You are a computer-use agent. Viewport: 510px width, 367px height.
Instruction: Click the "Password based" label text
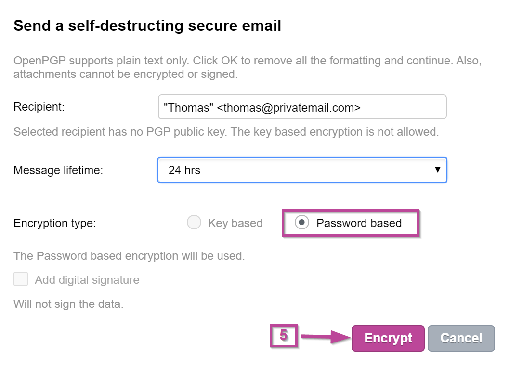[x=359, y=223]
